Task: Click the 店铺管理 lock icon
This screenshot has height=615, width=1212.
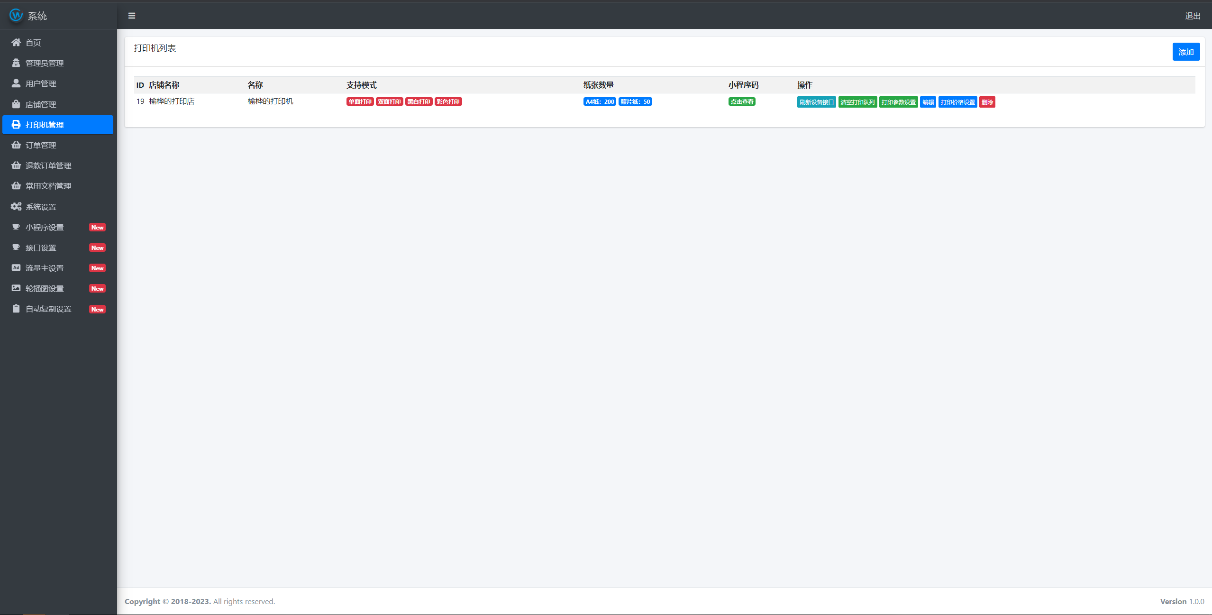Action: click(x=16, y=104)
